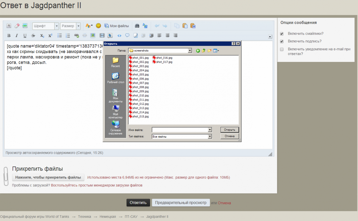This screenshot has height=221, width=358.
Task: Go to ПТ-САУ breadcrumb link
Action: 131,217
